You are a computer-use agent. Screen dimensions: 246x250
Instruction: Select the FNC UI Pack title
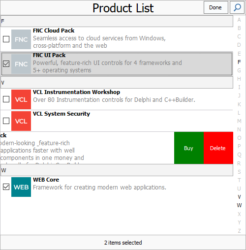coord(49,55)
